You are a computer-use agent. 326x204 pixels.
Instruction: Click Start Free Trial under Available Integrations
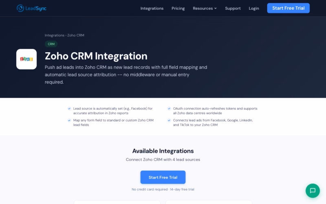coord(163,177)
